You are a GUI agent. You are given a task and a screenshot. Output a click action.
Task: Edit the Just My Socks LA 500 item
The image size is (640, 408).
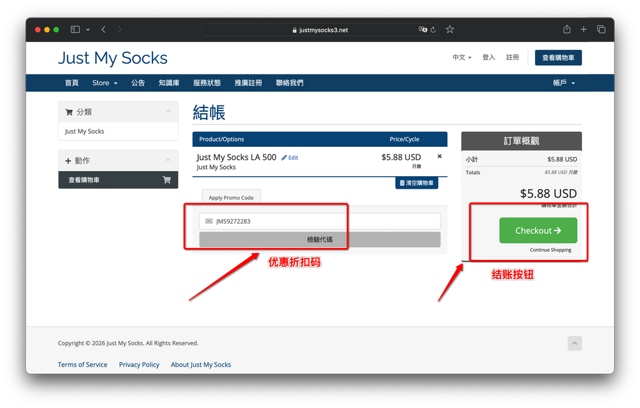pos(290,158)
